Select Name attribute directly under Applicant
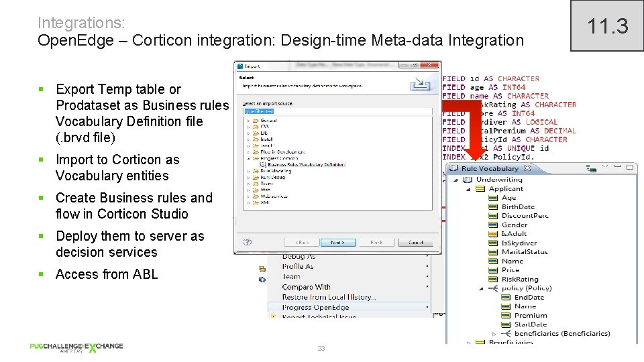 tap(512, 261)
